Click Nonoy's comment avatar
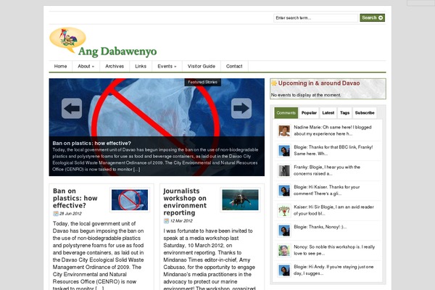This screenshot has width=435, height=290. point(284,251)
